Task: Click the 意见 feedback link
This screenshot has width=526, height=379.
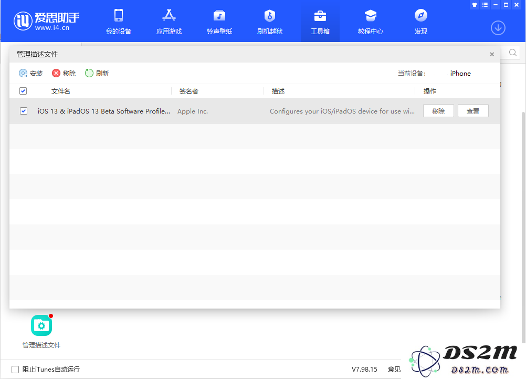Action: point(394,369)
